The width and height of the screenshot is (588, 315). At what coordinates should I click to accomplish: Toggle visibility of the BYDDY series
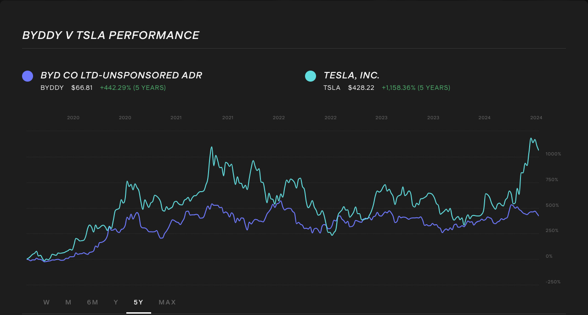[x=27, y=76]
